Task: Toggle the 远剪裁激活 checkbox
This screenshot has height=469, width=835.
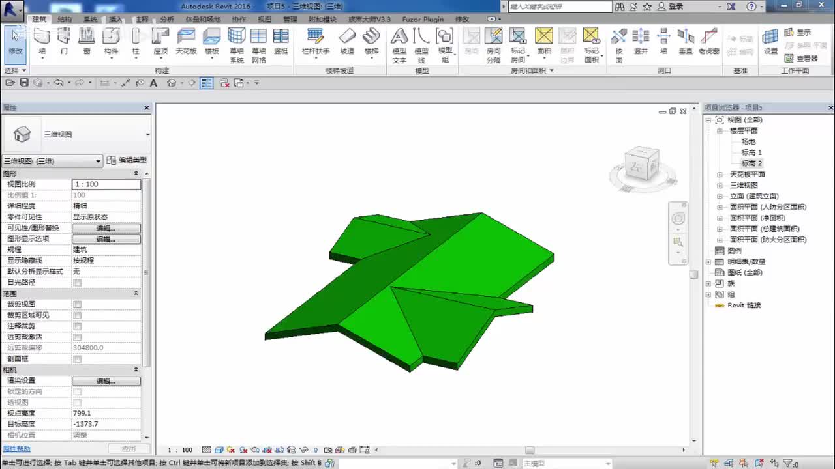Action: point(78,337)
